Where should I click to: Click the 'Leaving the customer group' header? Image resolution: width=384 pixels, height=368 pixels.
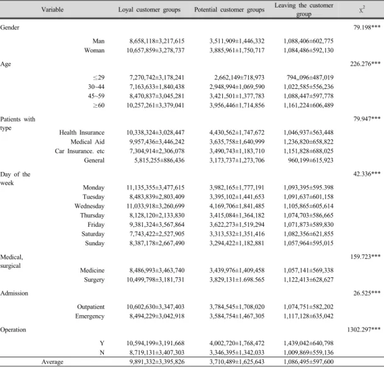(x=303, y=9)
